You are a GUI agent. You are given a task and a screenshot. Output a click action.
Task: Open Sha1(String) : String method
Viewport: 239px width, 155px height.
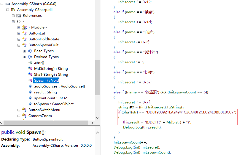pyautogui.click(x=51, y=75)
